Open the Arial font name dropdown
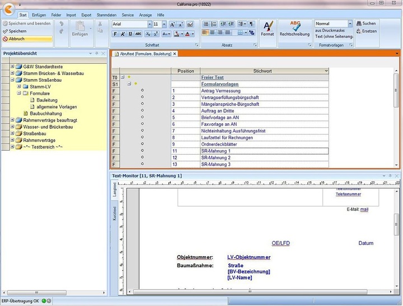This screenshot has width=403, height=306. point(149,25)
